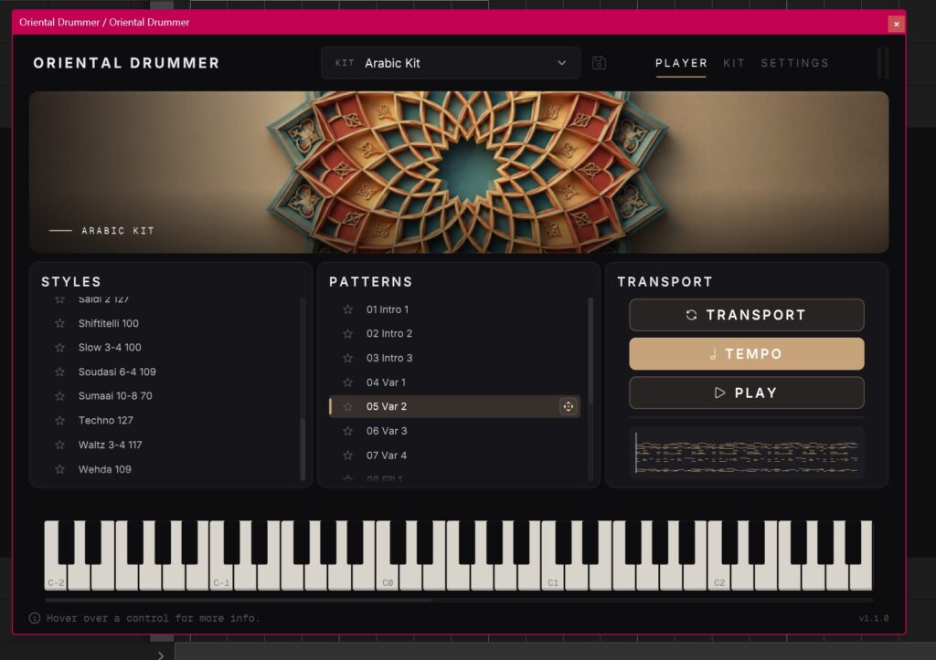This screenshot has width=936, height=660.
Task: Click star icon next to Wehda 109
Action: (x=59, y=469)
